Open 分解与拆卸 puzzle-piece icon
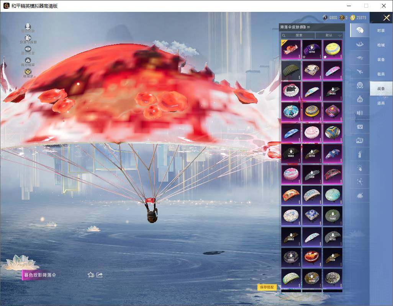This screenshot has height=306, width=393. click(x=28, y=38)
